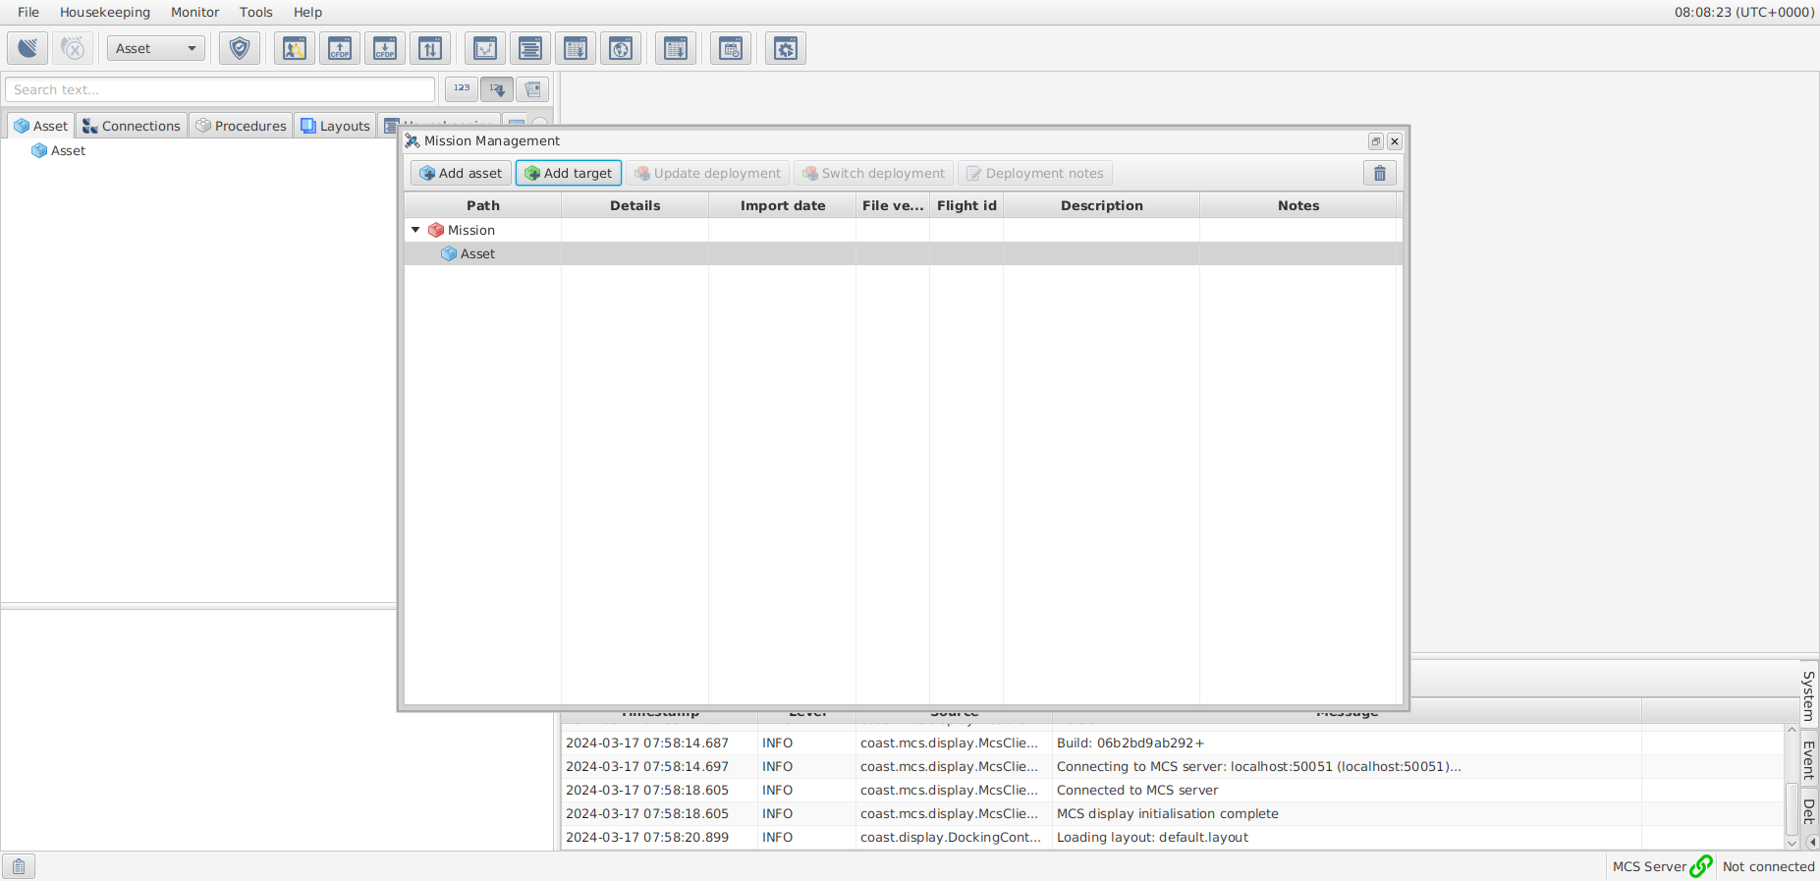The height and width of the screenshot is (881, 1820).
Task: Click the satellite dish connect icon
Action: (28, 48)
